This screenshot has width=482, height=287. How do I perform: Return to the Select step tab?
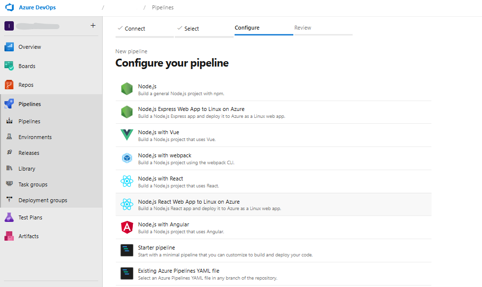[192, 29]
